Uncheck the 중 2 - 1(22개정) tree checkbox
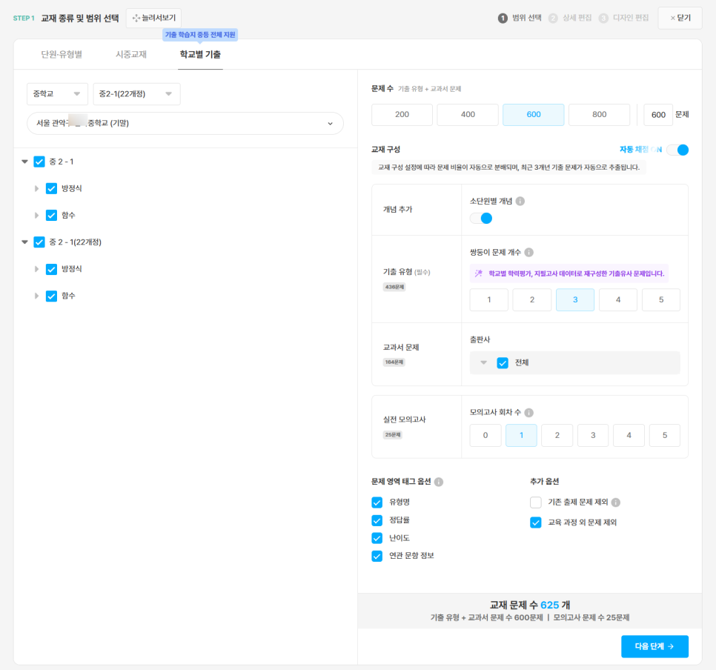 39,242
